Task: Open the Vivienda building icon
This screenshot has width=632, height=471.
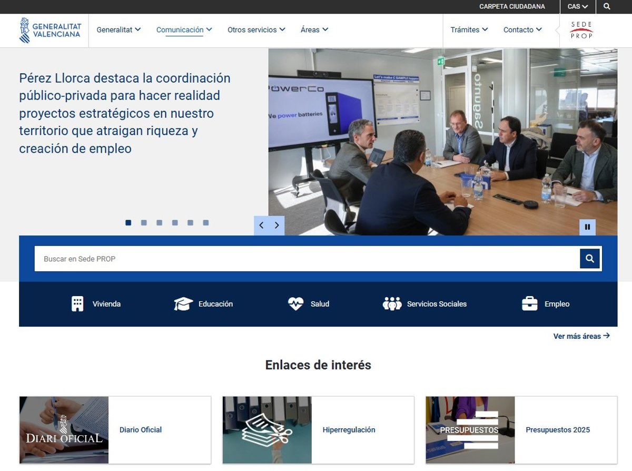Action: (x=77, y=304)
